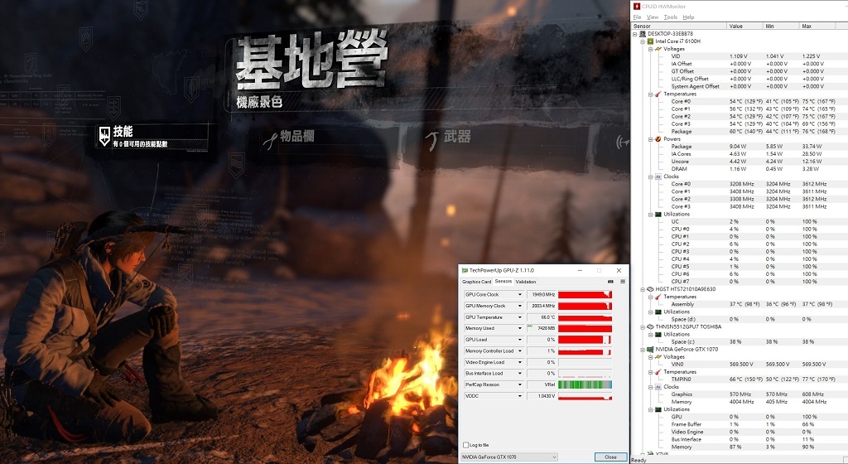The height and width of the screenshot is (464, 848).
Task: Click the Sensor column header
Action: point(679,26)
